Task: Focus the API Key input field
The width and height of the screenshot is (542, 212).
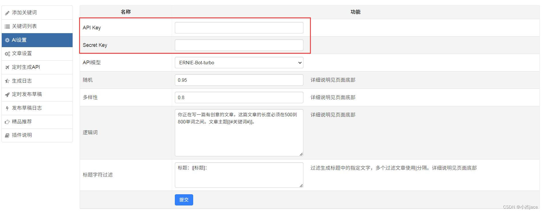Action: (239, 28)
